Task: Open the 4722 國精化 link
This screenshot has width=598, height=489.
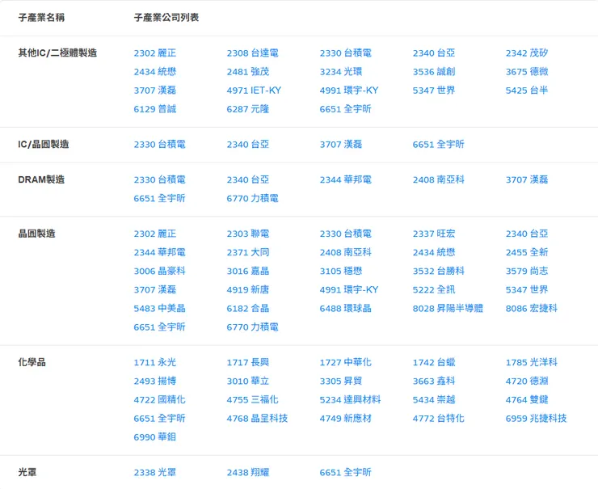Action: (x=159, y=400)
